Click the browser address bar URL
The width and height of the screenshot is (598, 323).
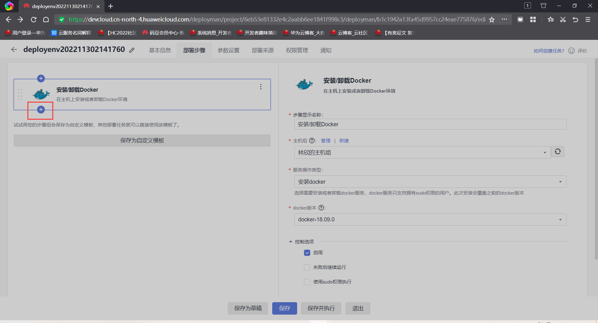277,20
